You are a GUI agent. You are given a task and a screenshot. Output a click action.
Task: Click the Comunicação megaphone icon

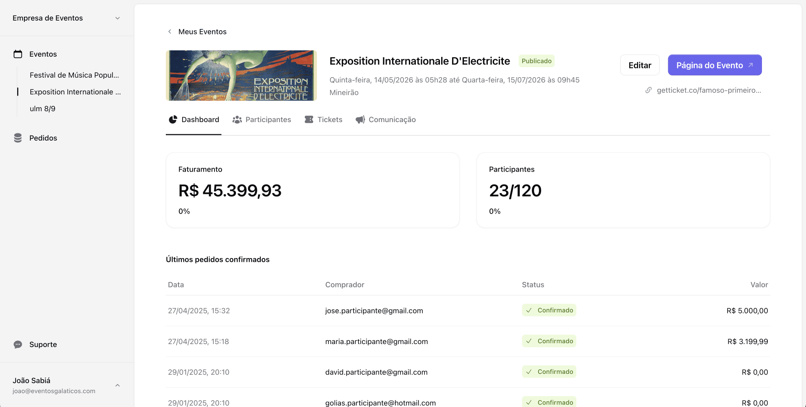(360, 120)
